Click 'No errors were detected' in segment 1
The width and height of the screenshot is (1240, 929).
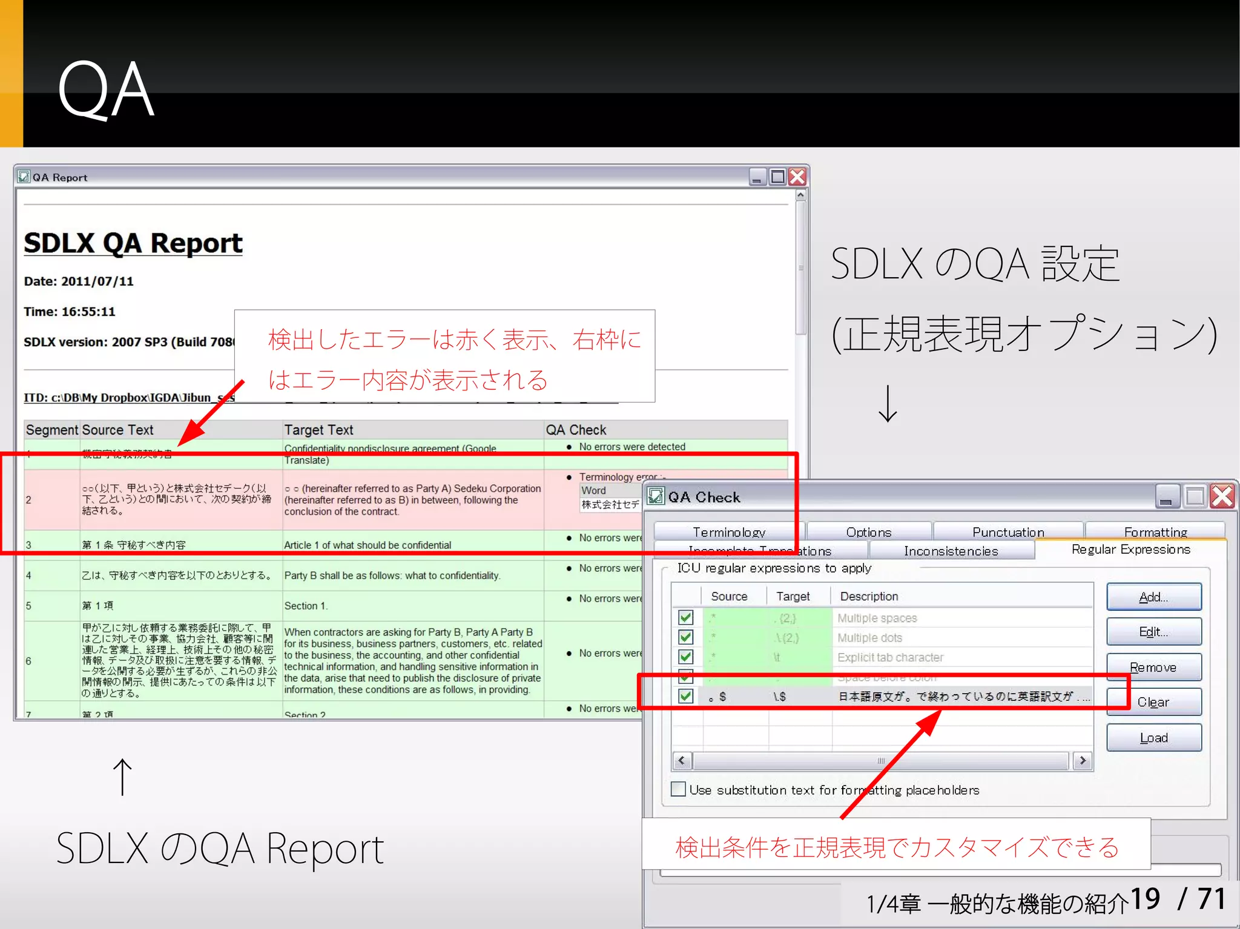click(x=632, y=447)
